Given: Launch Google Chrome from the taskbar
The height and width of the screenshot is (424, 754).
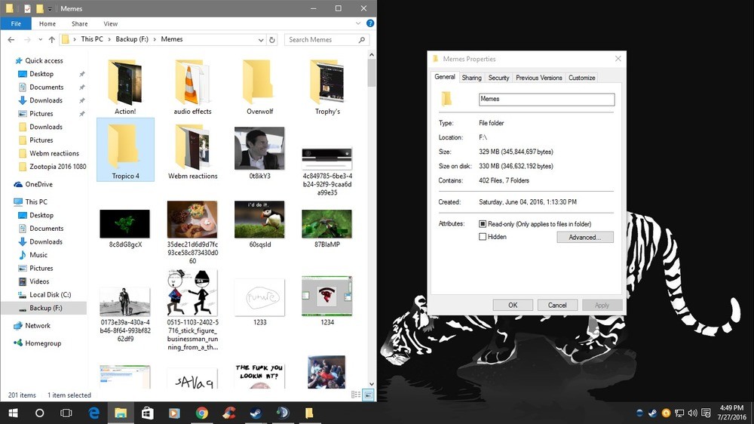Looking at the screenshot, I should (202, 413).
